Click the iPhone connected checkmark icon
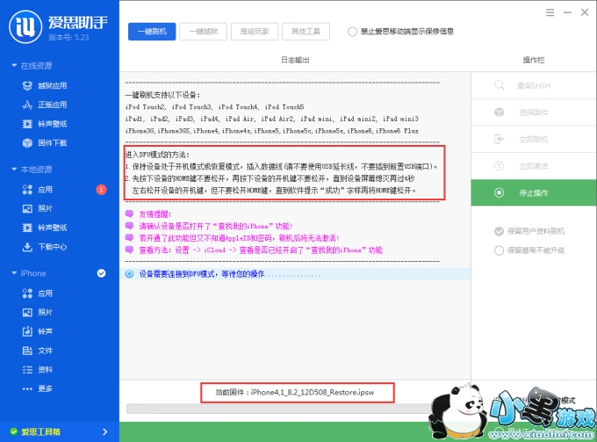This screenshot has height=442, width=597. (x=101, y=273)
